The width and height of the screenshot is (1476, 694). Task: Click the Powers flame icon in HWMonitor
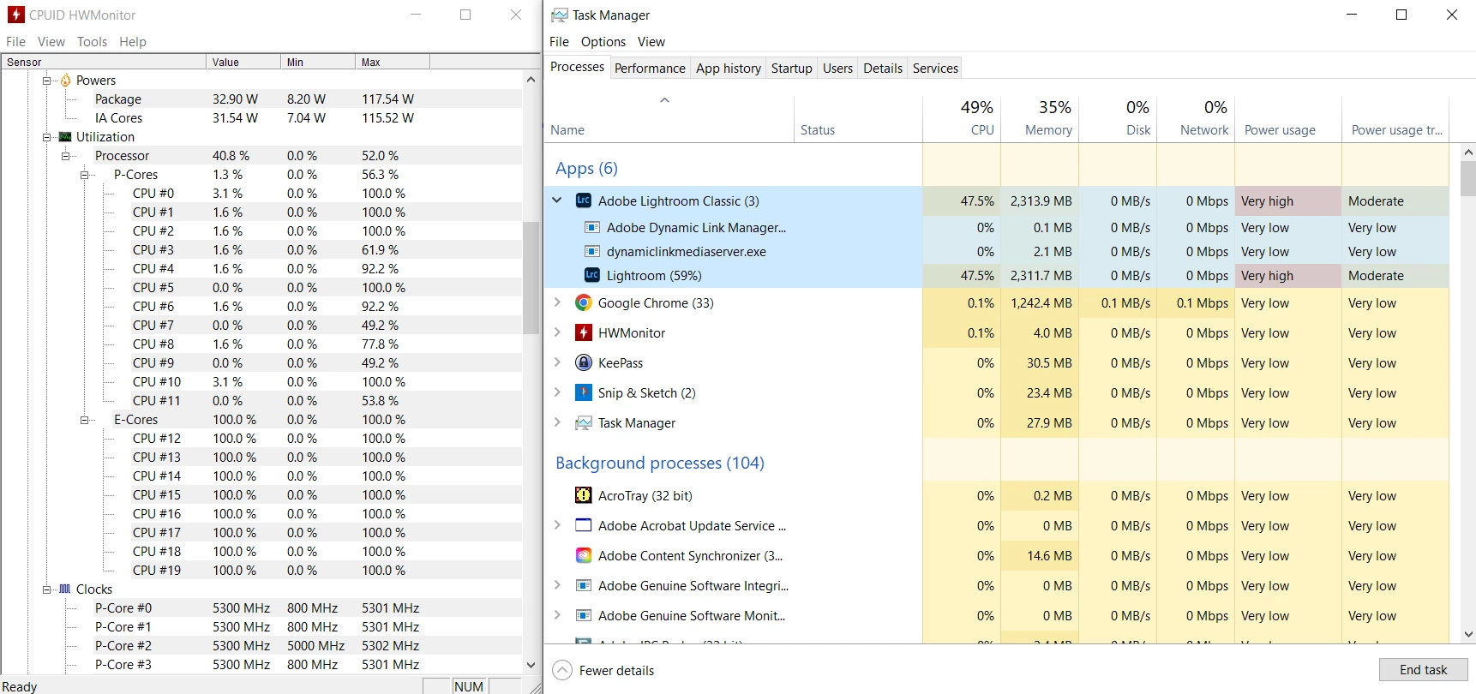click(65, 80)
